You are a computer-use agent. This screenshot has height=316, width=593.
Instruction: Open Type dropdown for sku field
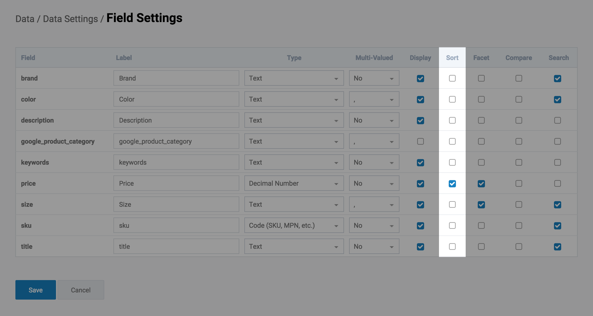294,225
